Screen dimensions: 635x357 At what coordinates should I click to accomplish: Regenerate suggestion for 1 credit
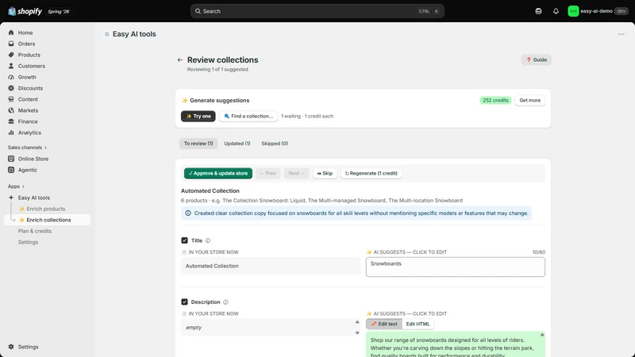coord(371,173)
